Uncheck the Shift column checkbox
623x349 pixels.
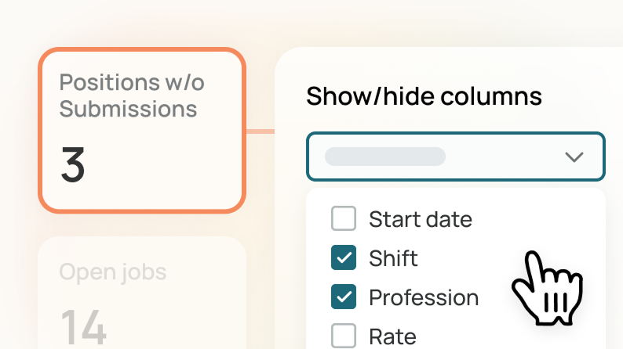click(x=344, y=258)
